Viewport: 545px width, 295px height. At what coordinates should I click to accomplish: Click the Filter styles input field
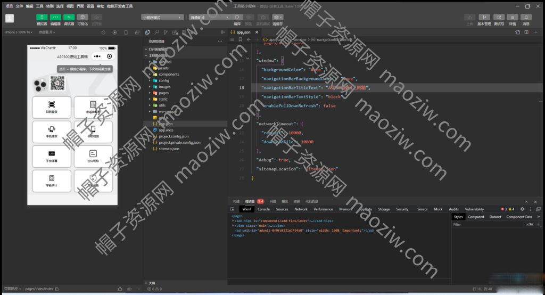486,225
